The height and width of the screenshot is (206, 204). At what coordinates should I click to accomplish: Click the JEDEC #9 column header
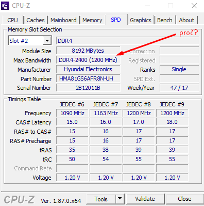[172, 104]
